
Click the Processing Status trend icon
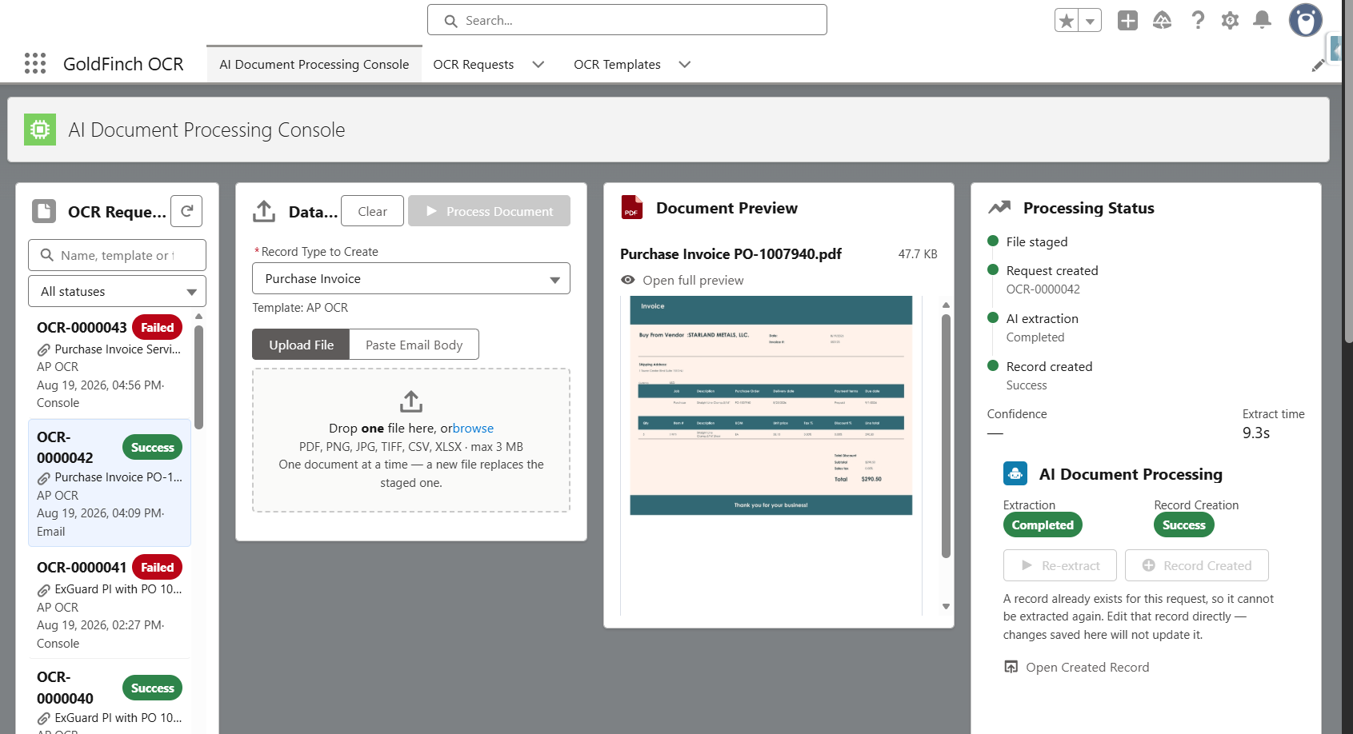999,208
